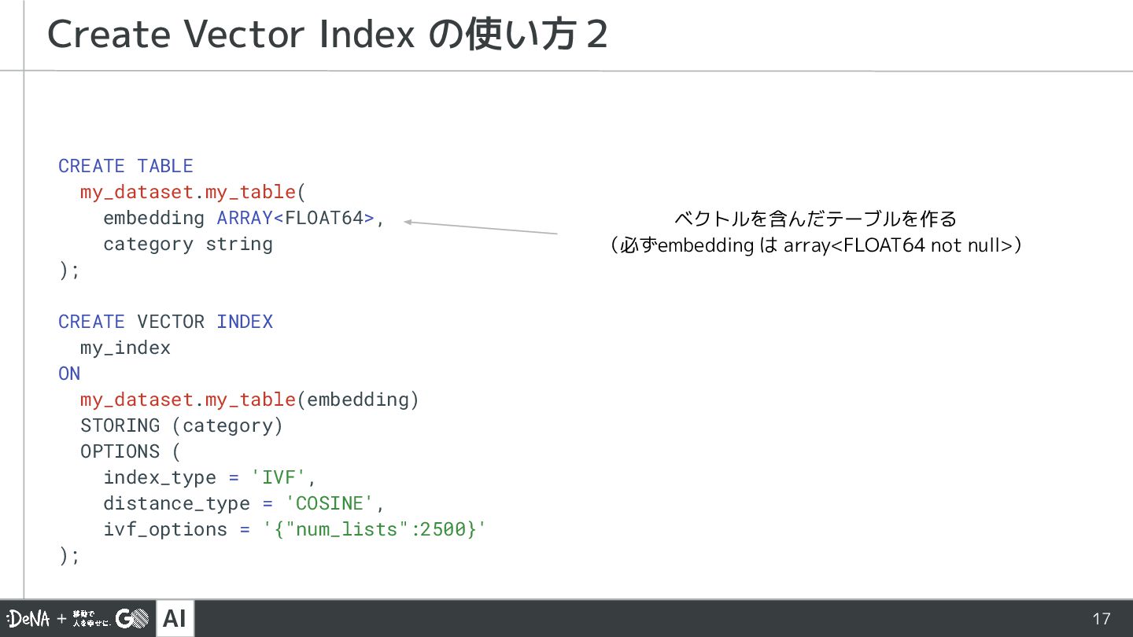Click annotation 'ベクトルを含んだテーブルを作る'

tap(816, 219)
